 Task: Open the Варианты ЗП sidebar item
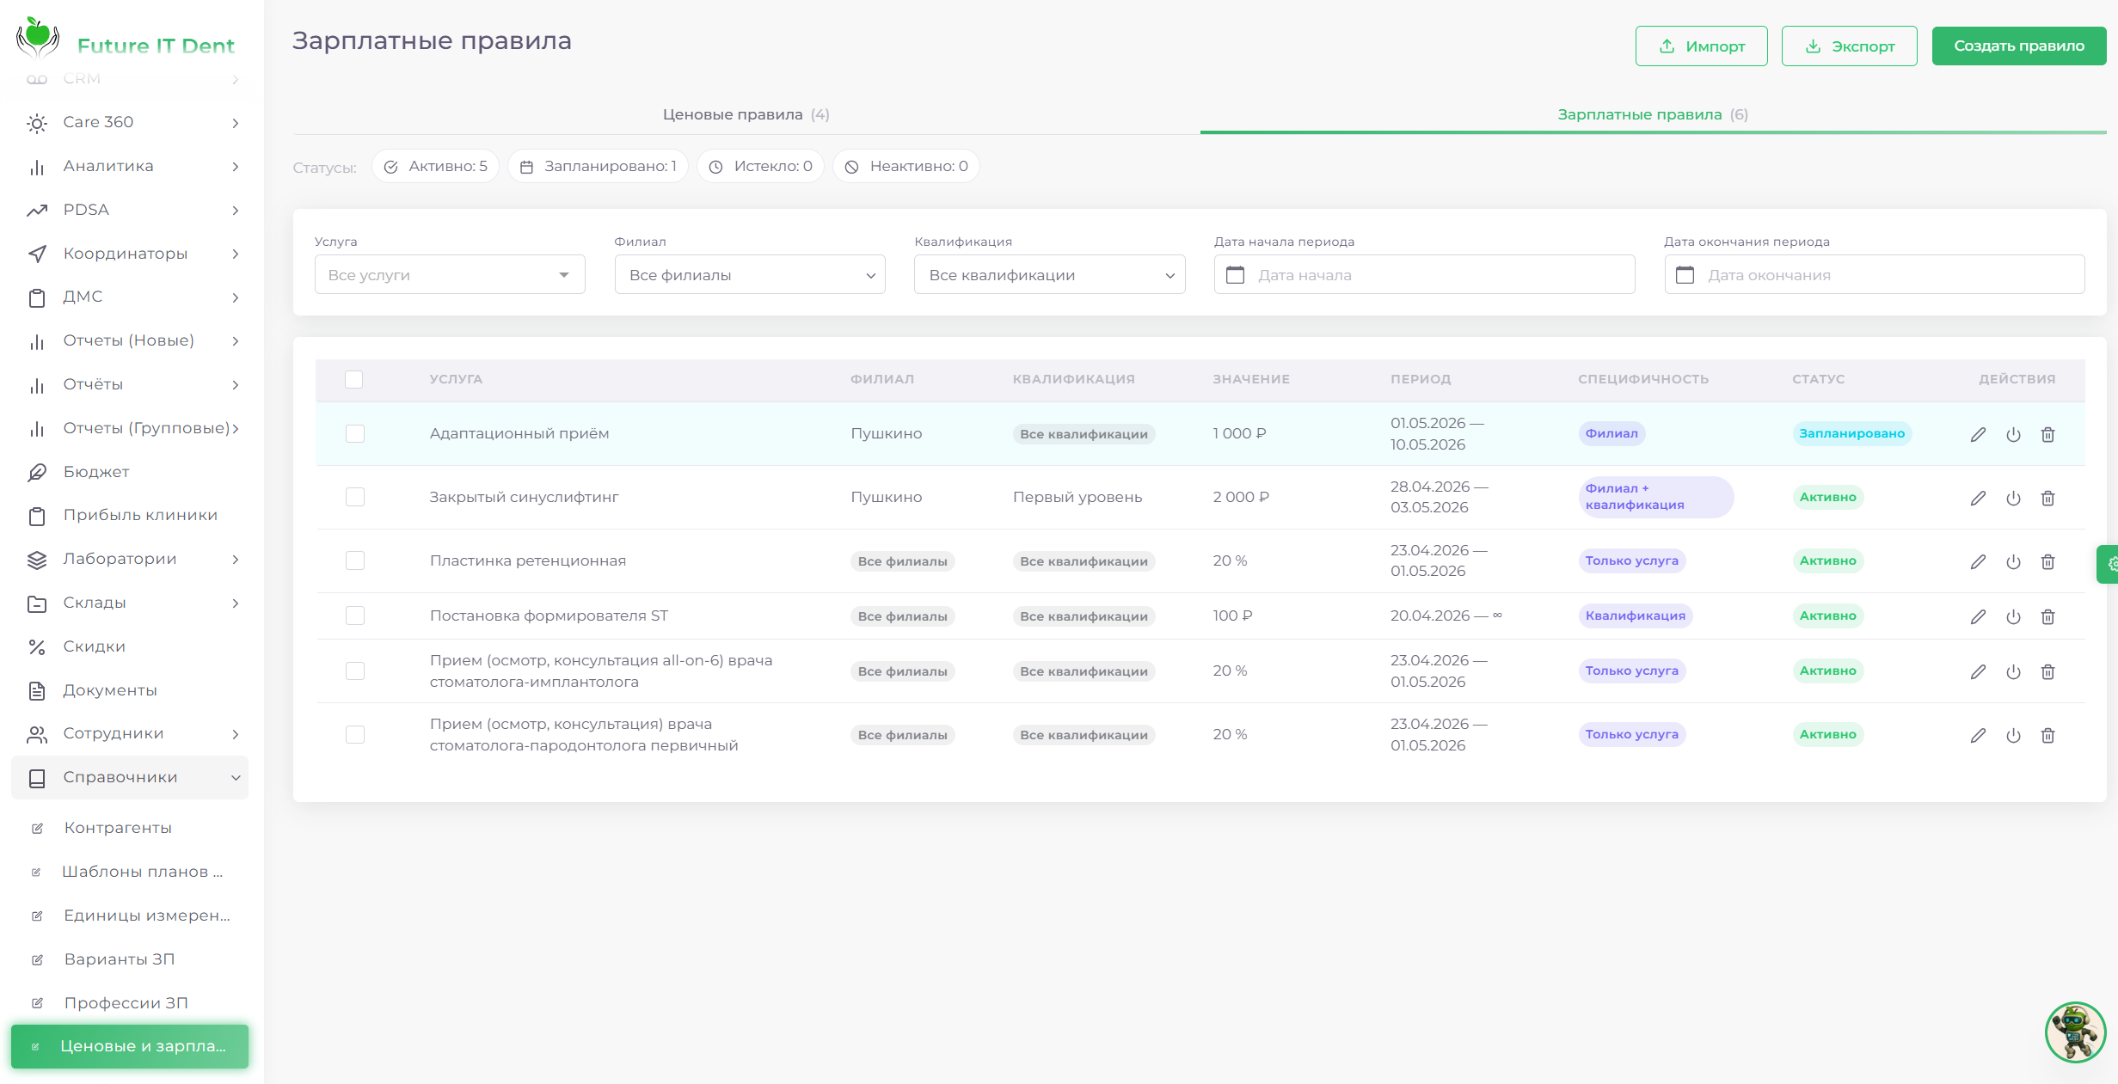point(120,958)
